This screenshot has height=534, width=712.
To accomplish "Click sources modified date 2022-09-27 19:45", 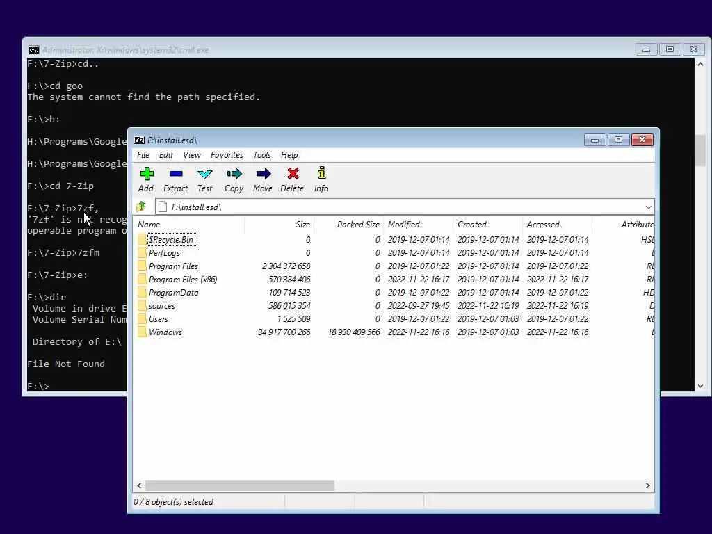I will coord(418,306).
